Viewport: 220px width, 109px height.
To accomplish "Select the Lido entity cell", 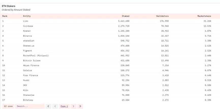I will pyautogui.click(x=26, y=21).
